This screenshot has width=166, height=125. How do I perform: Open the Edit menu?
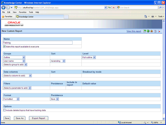pos(9,12)
